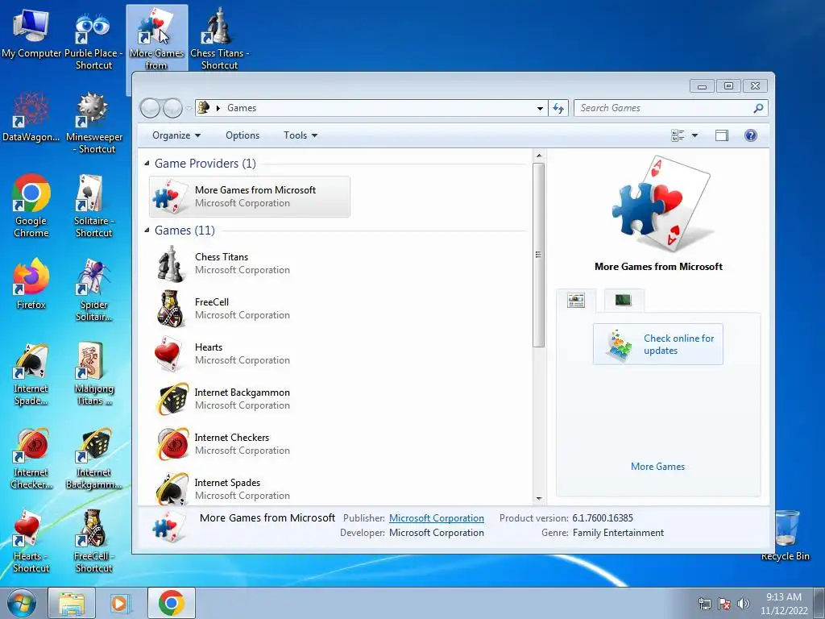The height and width of the screenshot is (619, 825).
Task: Click the volume speaker tray icon
Action: pyautogui.click(x=744, y=604)
